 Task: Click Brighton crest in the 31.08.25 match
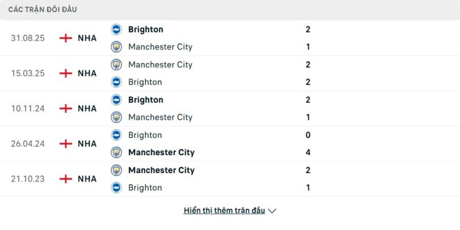point(117,29)
